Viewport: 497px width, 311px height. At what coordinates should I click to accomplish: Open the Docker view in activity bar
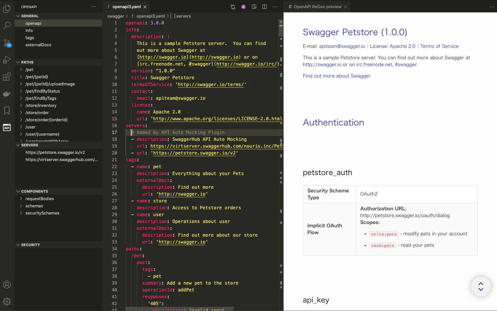(x=7, y=94)
